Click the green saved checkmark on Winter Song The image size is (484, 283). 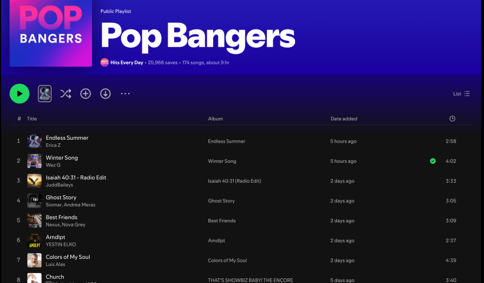(433, 161)
